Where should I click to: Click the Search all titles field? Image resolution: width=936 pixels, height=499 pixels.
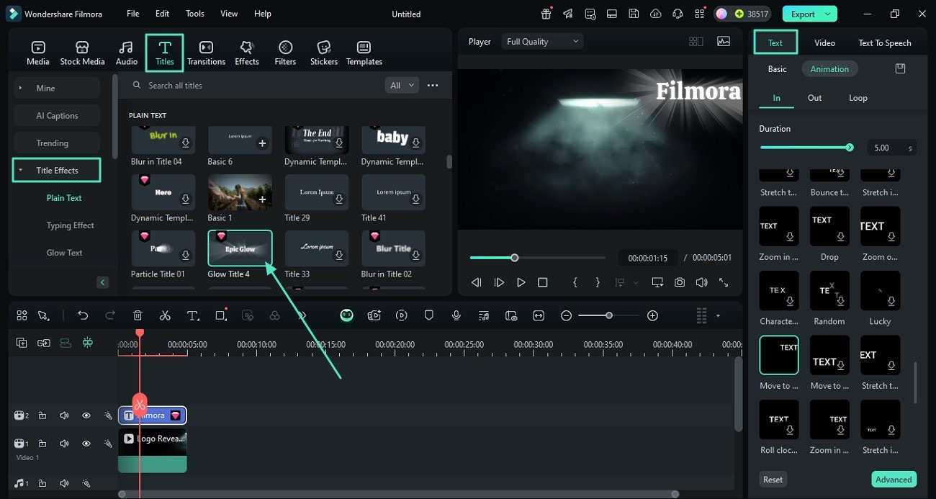pyautogui.click(x=252, y=85)
